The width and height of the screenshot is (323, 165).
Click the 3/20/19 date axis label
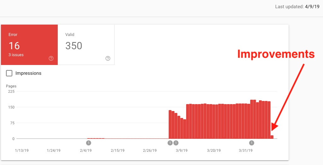pos(214,150)
